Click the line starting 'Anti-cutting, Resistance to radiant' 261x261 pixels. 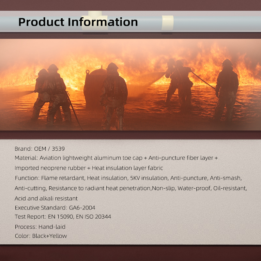(x=131, y=188)
